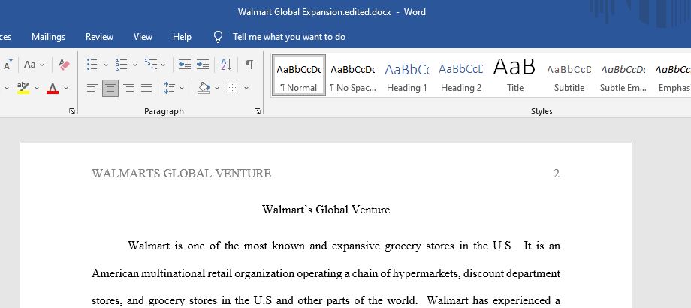Click the Walmart's Global Venture title
The width and height of the screenshot is (691, 308).
(x=326, y=210)
